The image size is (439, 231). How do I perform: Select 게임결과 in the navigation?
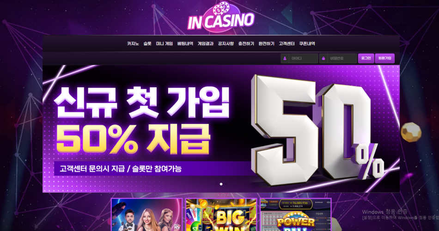pyautogui.click(x=206, y=44)
